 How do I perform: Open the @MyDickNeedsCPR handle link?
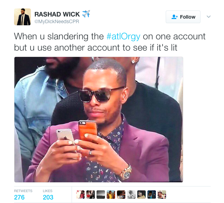[57, 21]
